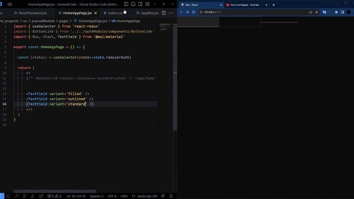Click the editor horizontal scrollbar
This screenshot has width=354, height=199.
[x=55, y=191]
